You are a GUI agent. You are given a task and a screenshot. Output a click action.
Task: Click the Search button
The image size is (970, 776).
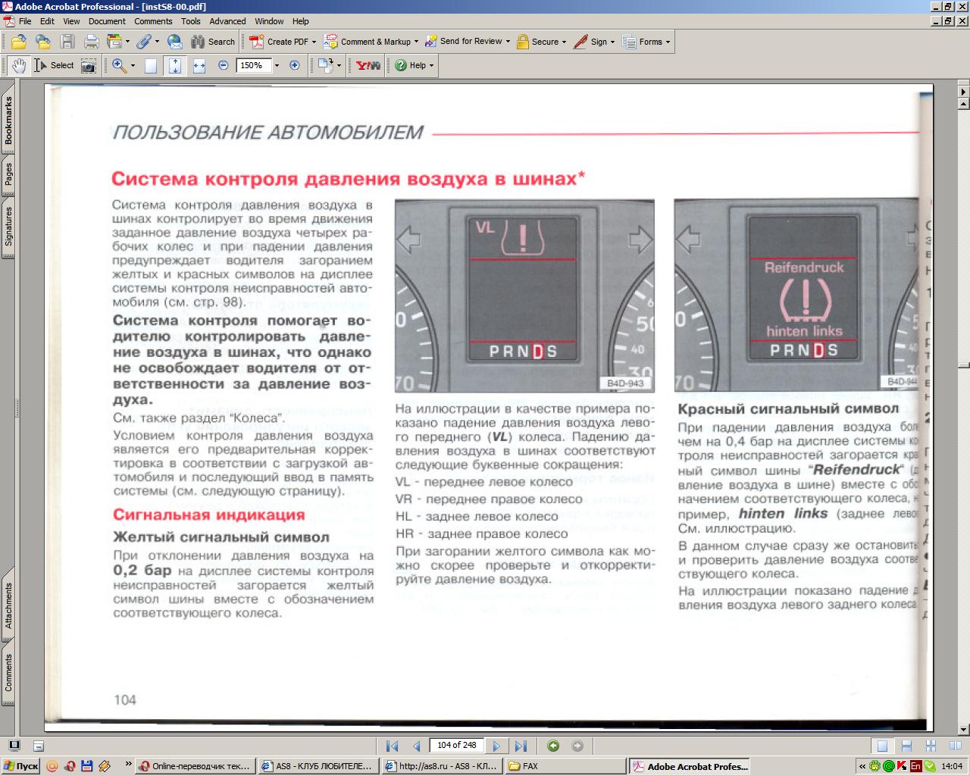213,42
